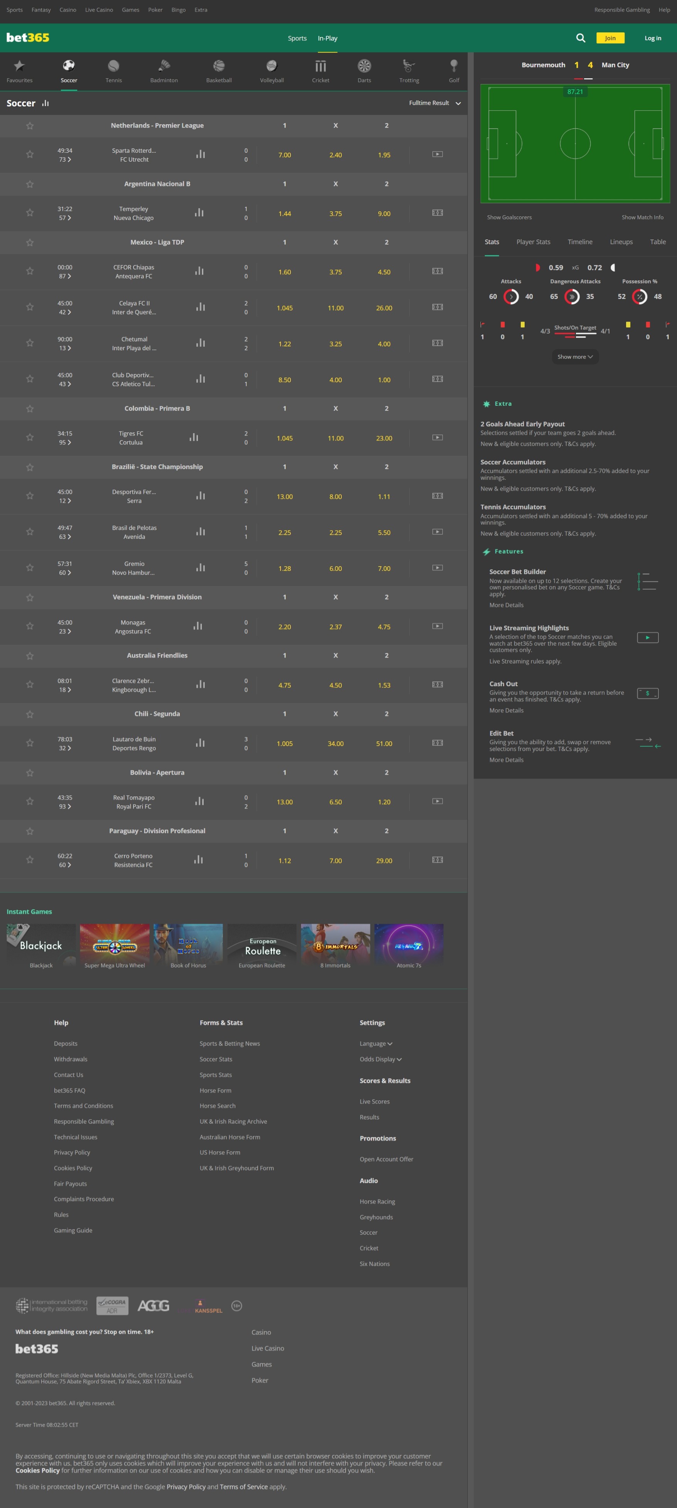Viewport: 677px width, 1508px height.
Task: Favourite the Cerro Porteno vs Resistencia match
Action: 29,859
